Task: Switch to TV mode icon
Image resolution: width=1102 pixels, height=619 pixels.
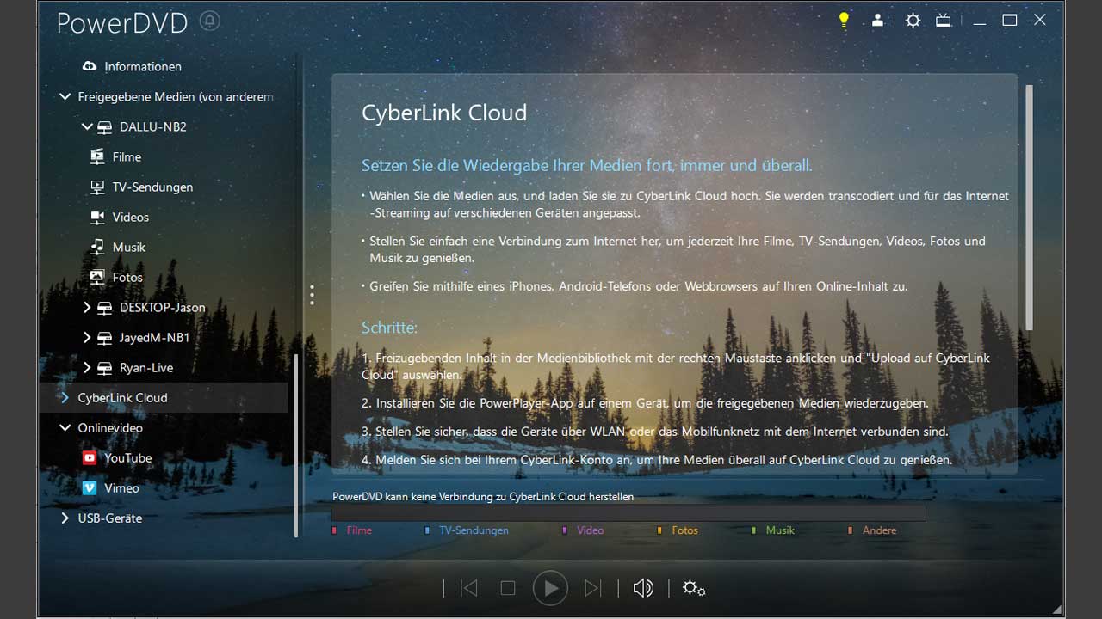Action: [944, 21]
